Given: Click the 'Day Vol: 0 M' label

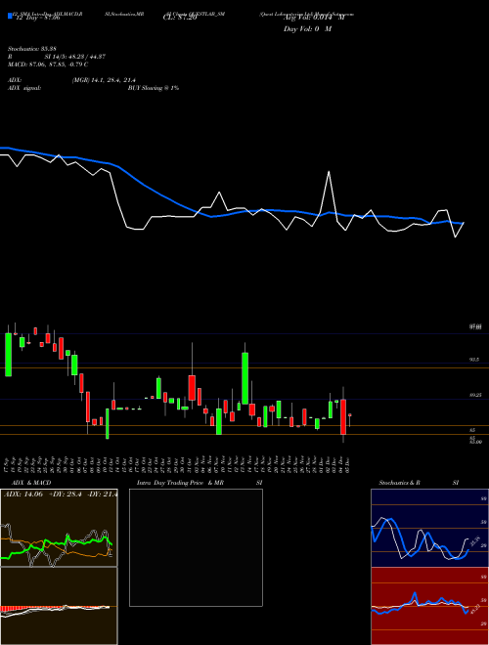Looking at the screenshot, I should (307, 29).
